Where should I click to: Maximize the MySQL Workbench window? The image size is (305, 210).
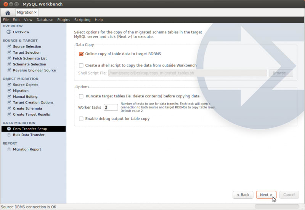point(16,4)
